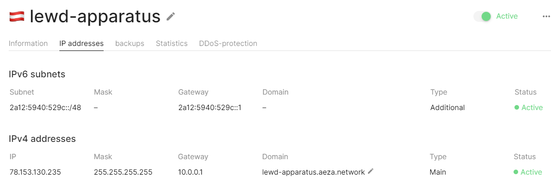Image resolution: width=551 pixels, height=186 pixels.
Task: Click the IPv6 subnet 2a12:5940:529c::/48
Action: pos(45,108)
